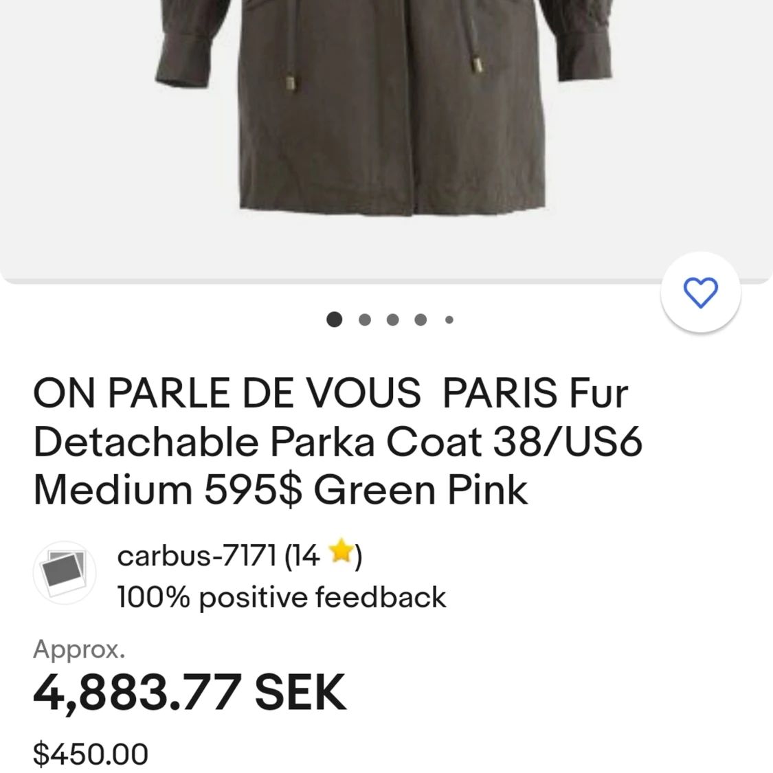Click the seller information row
Image resolution: width=773 pixels, height=773 pixels.
(240, 573)
